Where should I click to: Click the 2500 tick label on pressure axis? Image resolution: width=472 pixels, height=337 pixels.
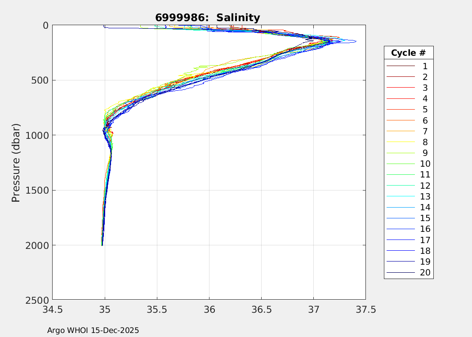pos(38,300)
